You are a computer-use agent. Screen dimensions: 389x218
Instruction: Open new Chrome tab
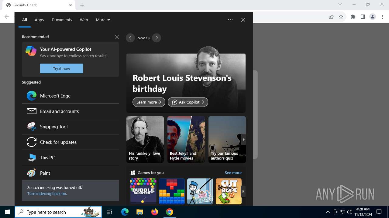[82, 5]
